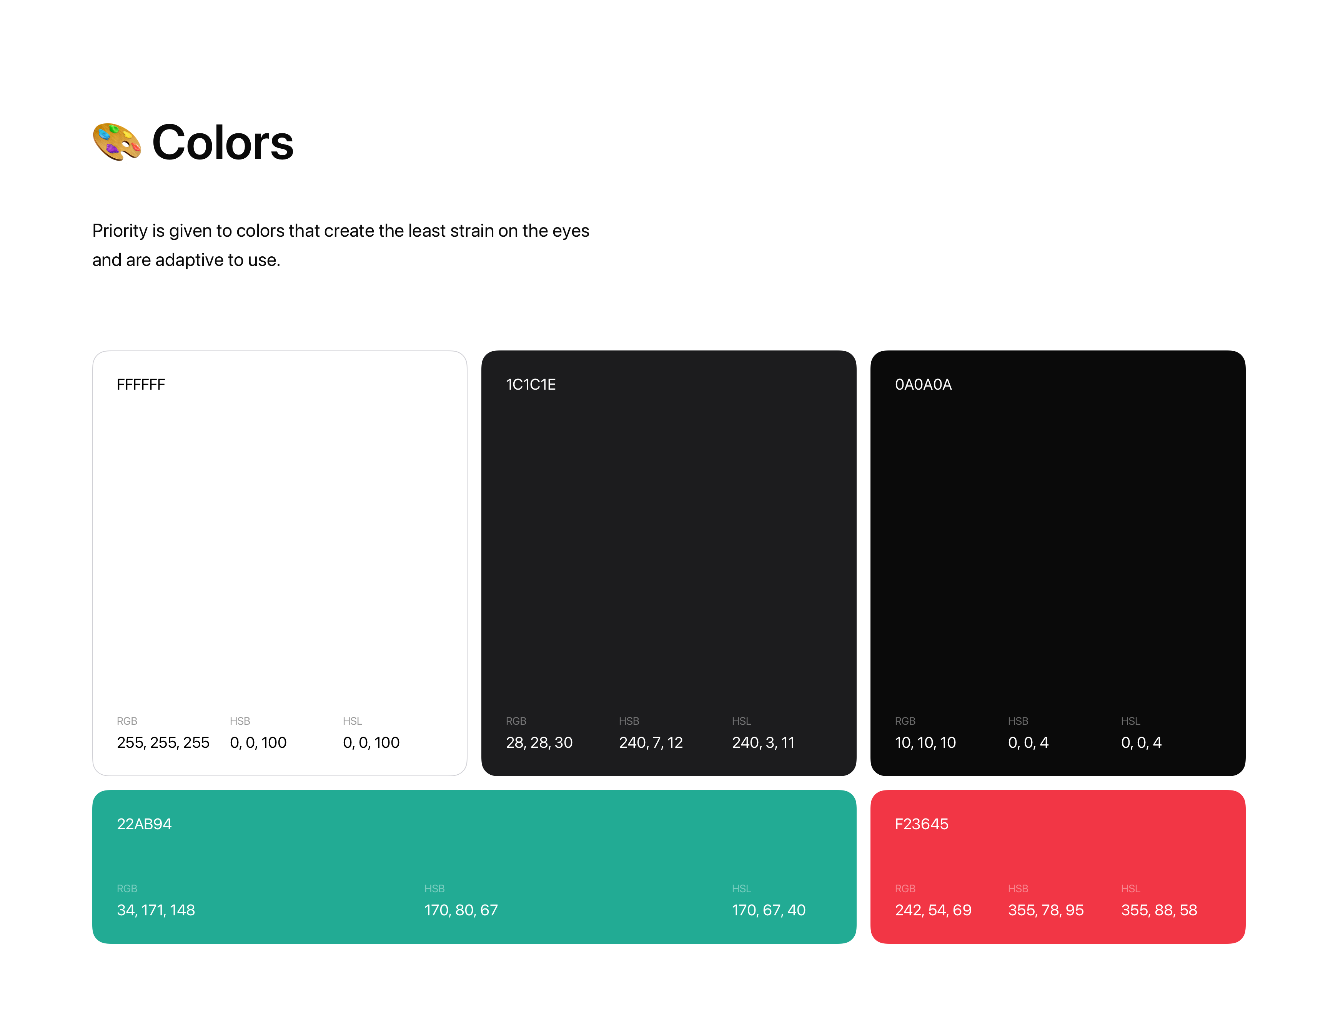Screen dimensions: 1338x1036
Task: Select the dark gray 1C1C1E swatch
Action: [x=668, y=551]
